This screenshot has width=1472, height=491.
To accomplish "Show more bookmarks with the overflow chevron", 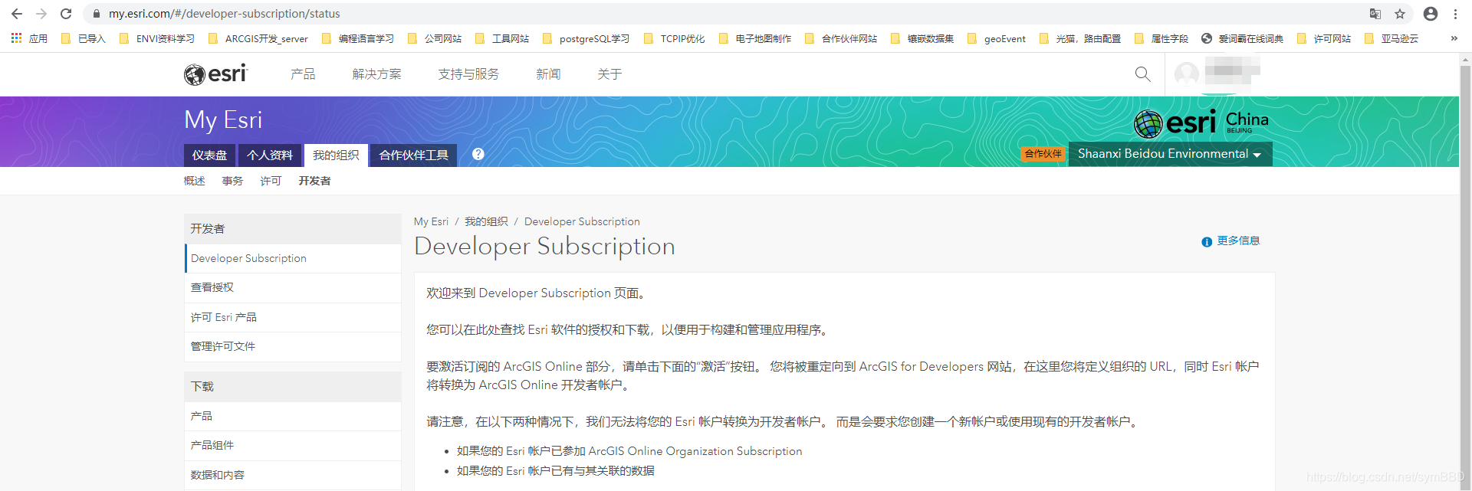I will tap(1454, 38).
